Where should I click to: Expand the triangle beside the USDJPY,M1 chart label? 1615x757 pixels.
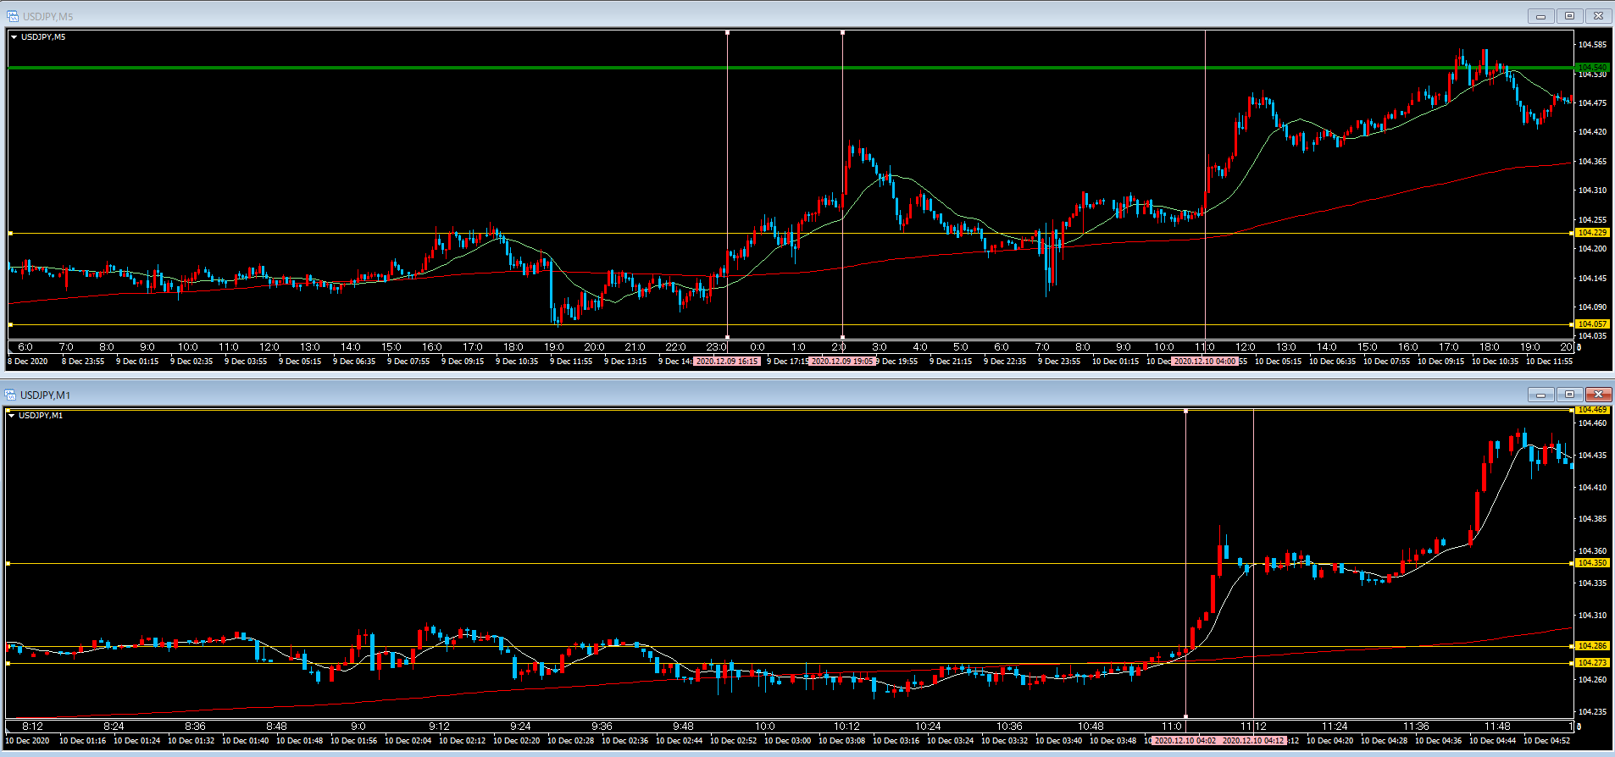[x=11, y=416]
